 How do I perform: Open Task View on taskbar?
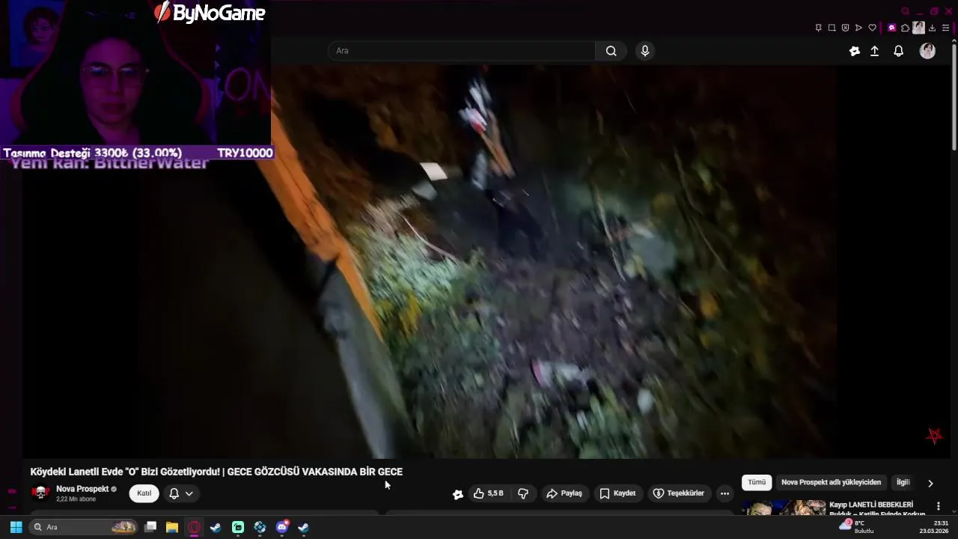(x=150, y=527)
